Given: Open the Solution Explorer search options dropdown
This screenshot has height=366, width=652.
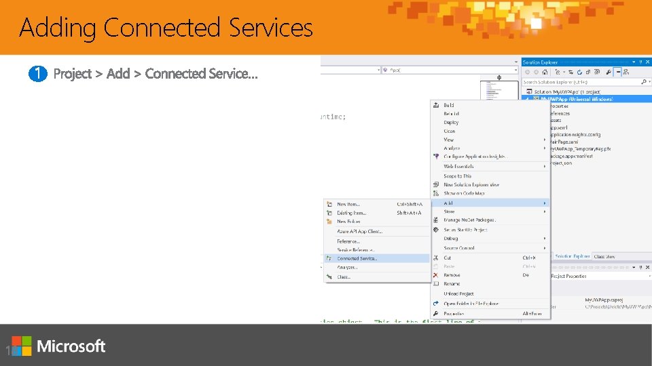Looking at the screenshot, I should click(649, 82).
